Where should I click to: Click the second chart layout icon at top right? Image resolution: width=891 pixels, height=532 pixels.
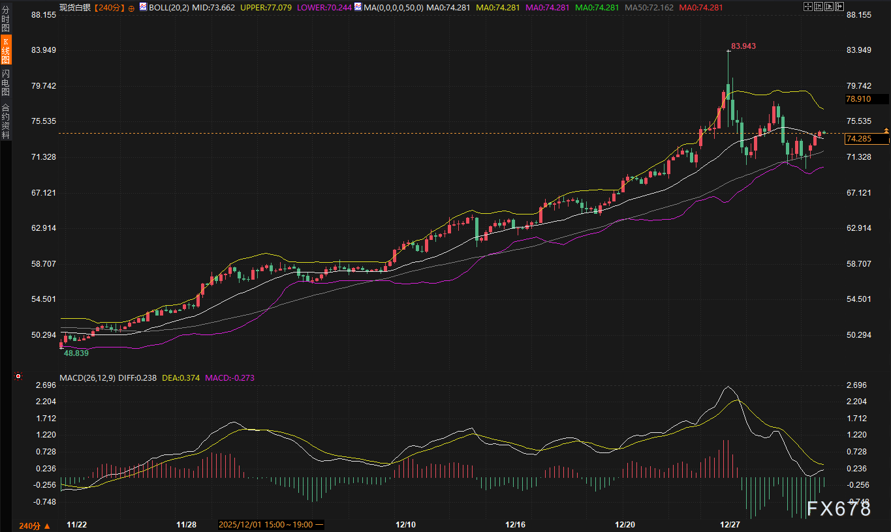[819, 7]
